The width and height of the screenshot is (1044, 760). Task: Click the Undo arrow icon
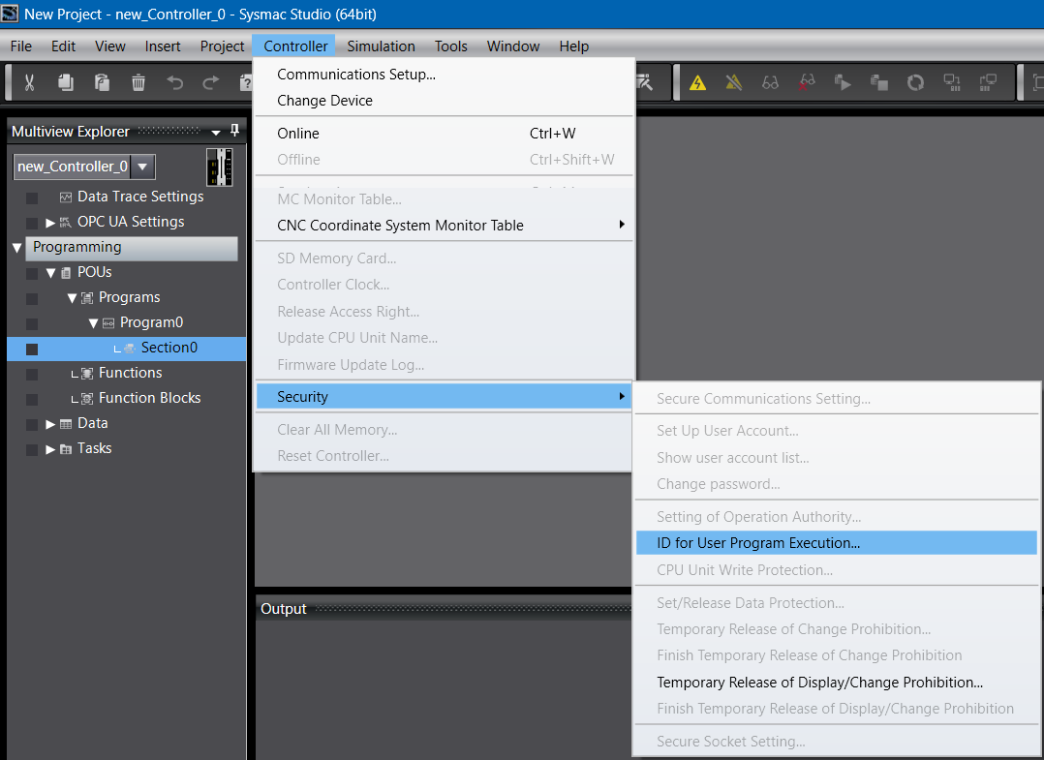coord(174,82)
